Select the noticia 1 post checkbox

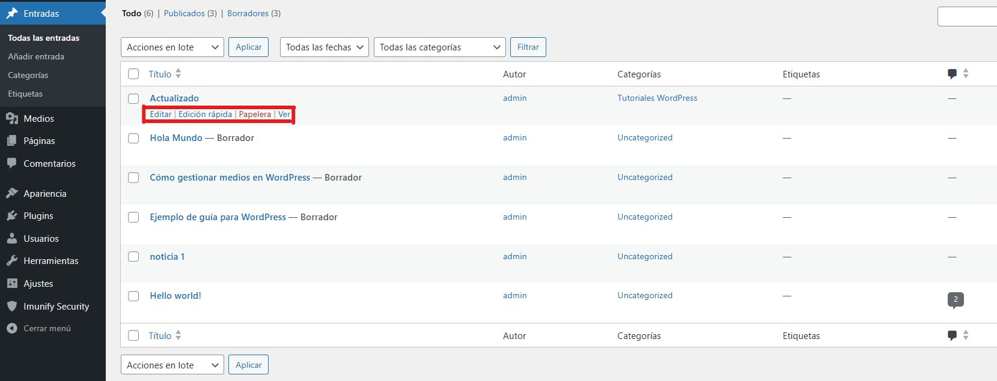pos(133,257)
